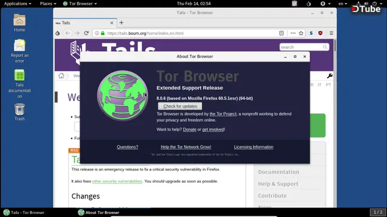Click the search magnifier on Tails site

pos(325,47)
